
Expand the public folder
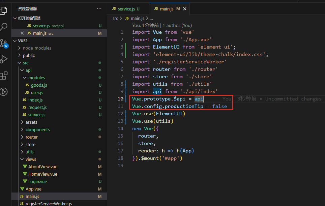point(19,56)
